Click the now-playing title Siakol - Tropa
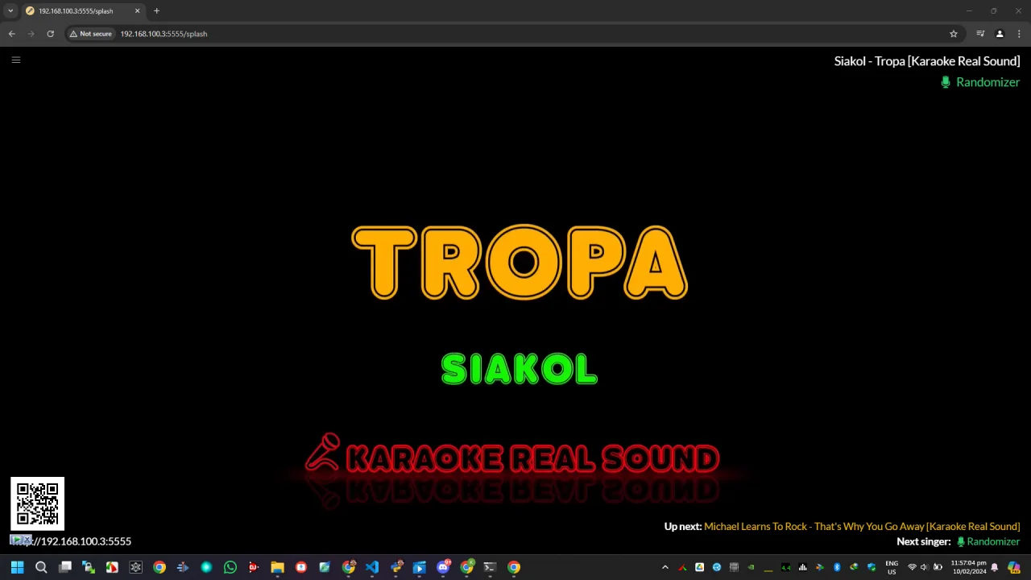Image resolution: width=1031 pixels, height=580 pixels. (x=927, y=61)
